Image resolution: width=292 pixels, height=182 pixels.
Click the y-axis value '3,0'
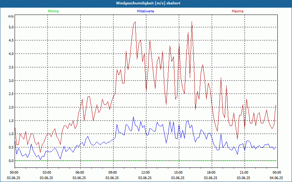(11, 80)
